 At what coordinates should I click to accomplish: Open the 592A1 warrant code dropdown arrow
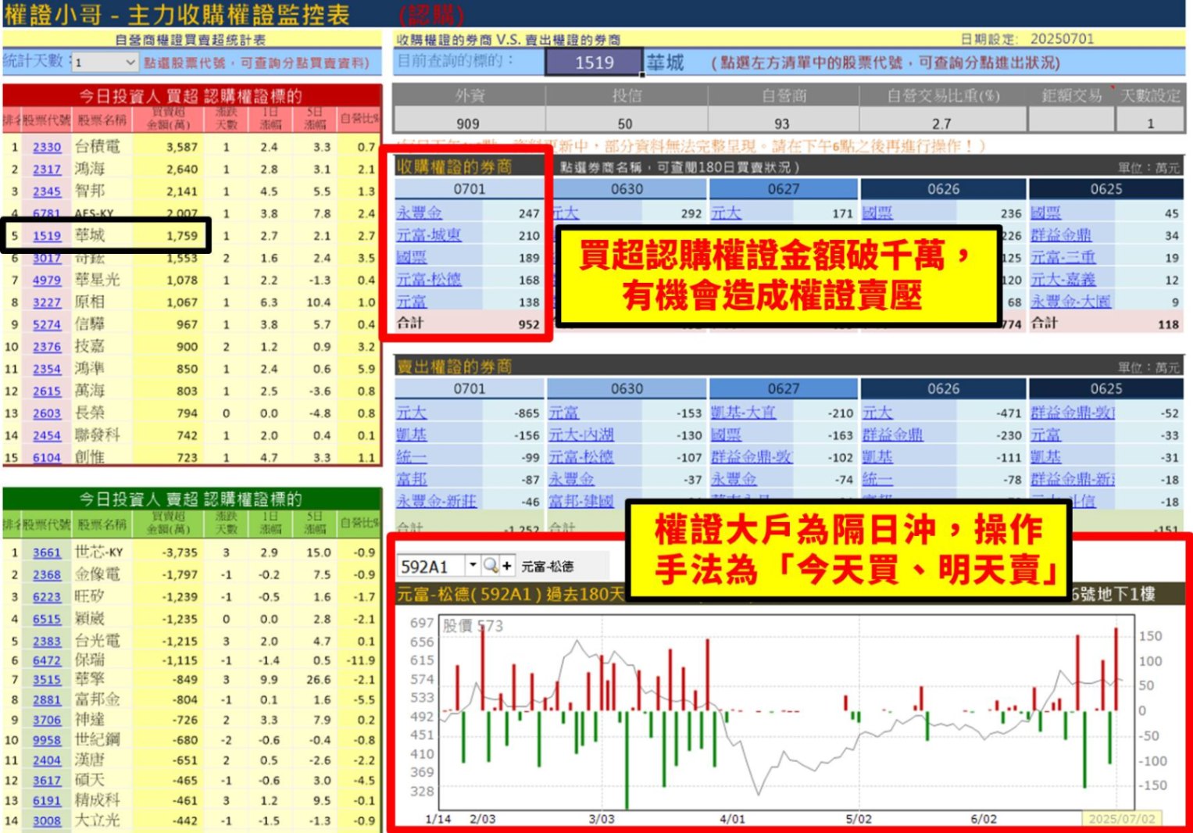tap(472, 564)
